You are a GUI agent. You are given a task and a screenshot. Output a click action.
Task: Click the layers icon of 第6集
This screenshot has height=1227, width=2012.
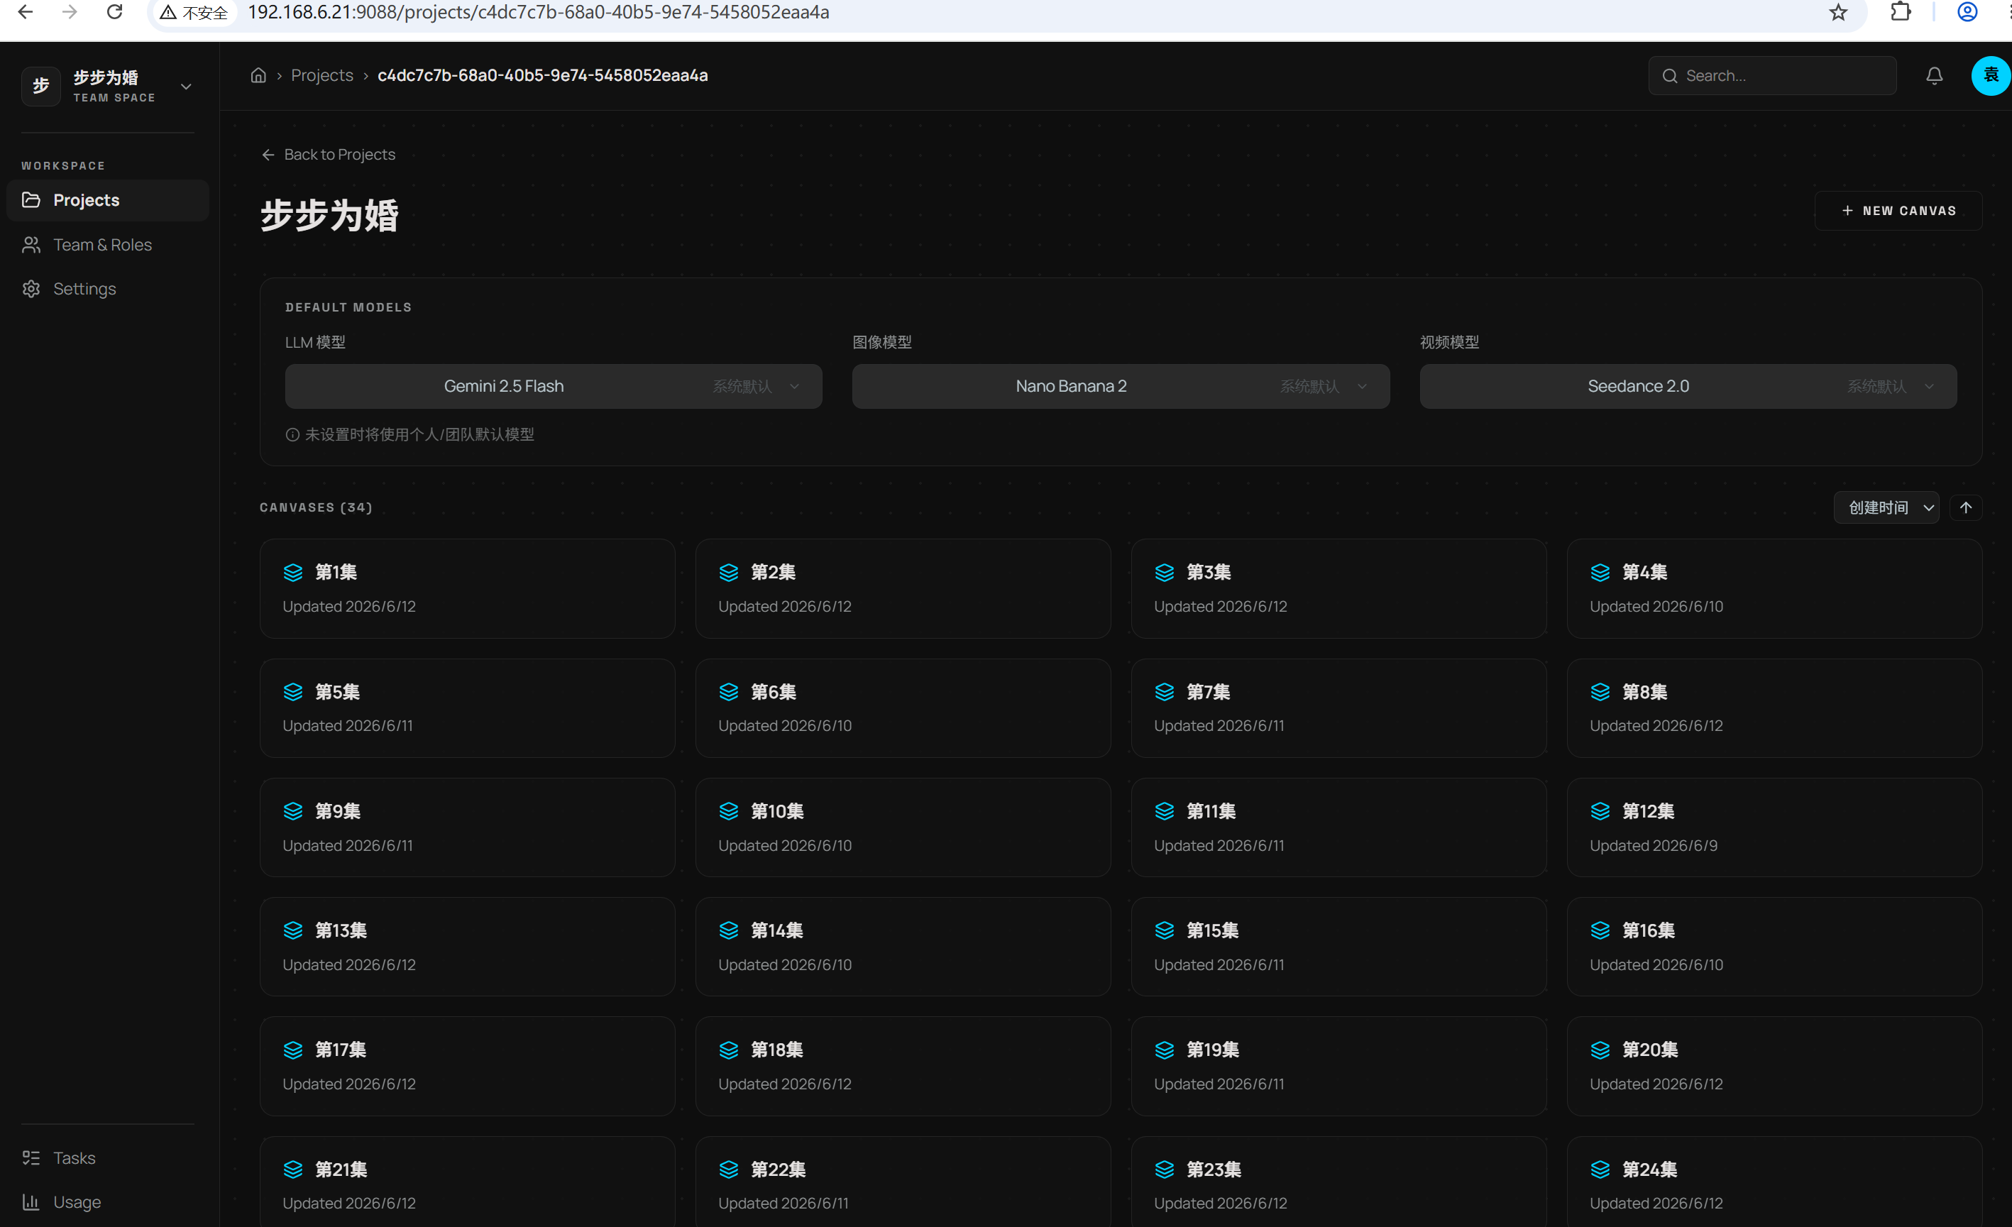tap(728, 693)
